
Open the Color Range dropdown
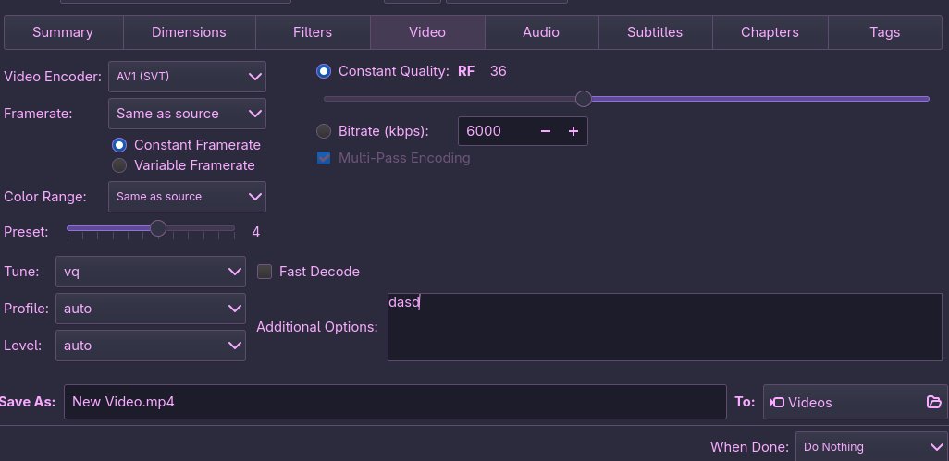click(x=187, y=197)
